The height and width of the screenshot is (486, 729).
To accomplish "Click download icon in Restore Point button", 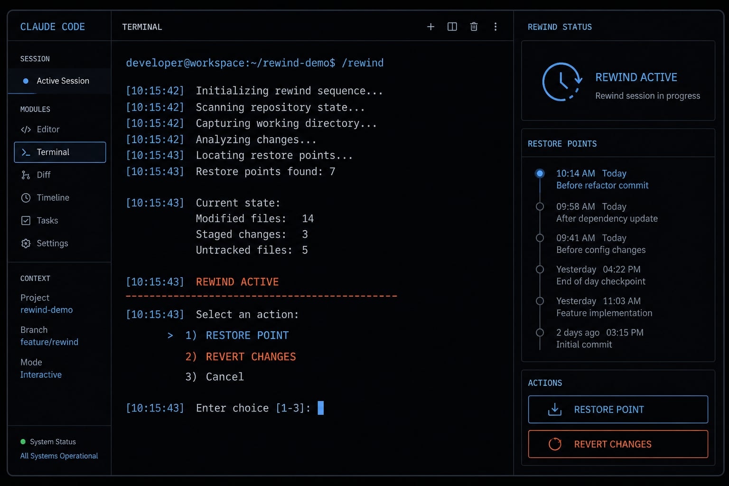I will pyautogui.click(x=555, y=409).
